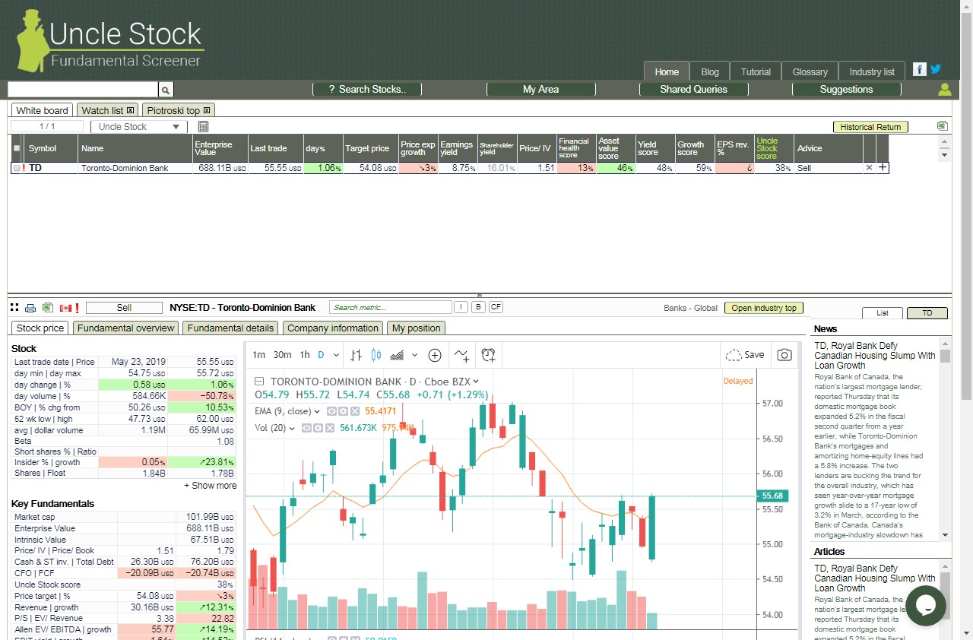This screenshot has height=640, width=973.
Task: Select candlestick chart style icon
Action: 376,355
